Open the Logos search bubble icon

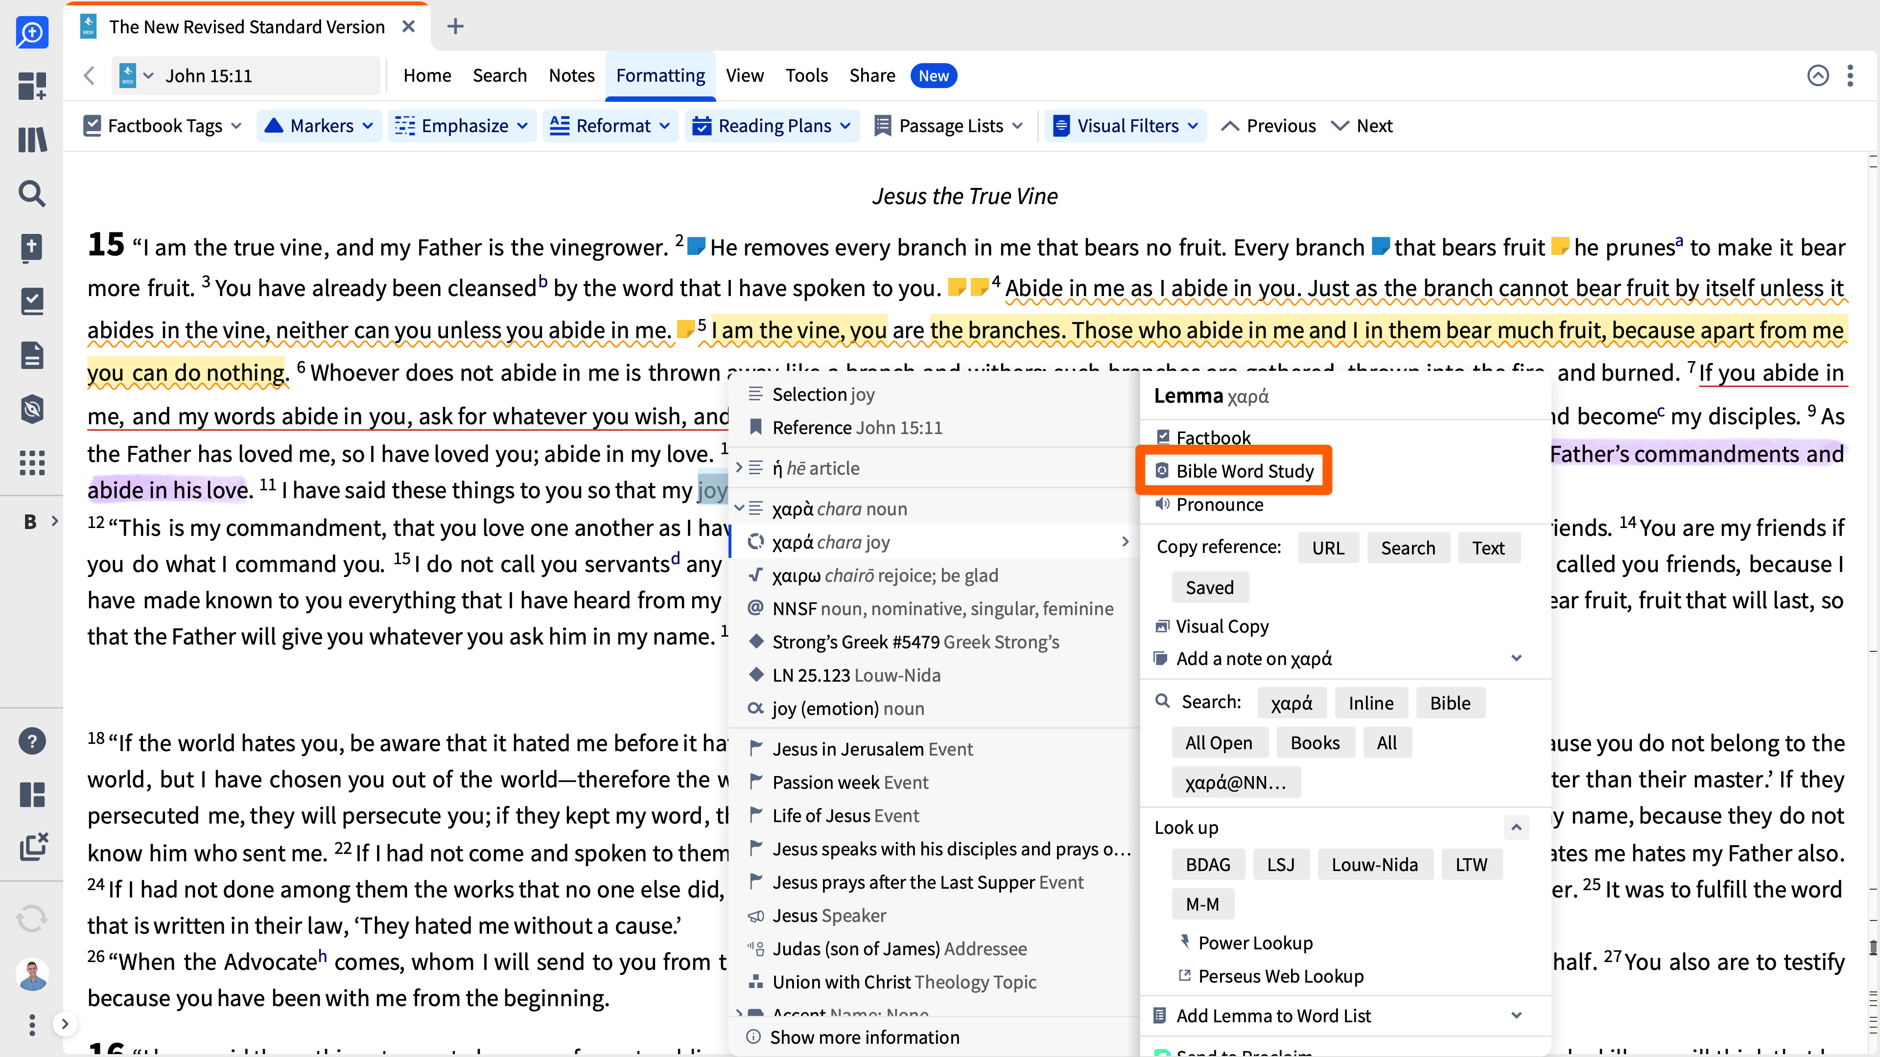(x=32, y=32)
